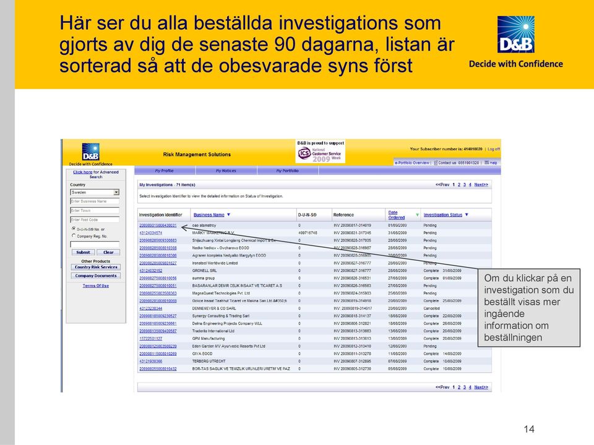Click the business name TERBERG UTRECHT

[209, 362]
